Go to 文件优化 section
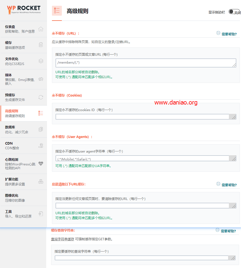The image size is (241, 268). tap(24, 61)
